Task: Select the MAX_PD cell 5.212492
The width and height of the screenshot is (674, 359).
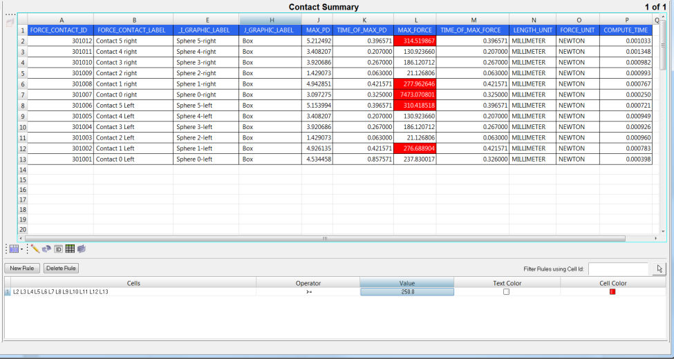Action: [317, 41]
